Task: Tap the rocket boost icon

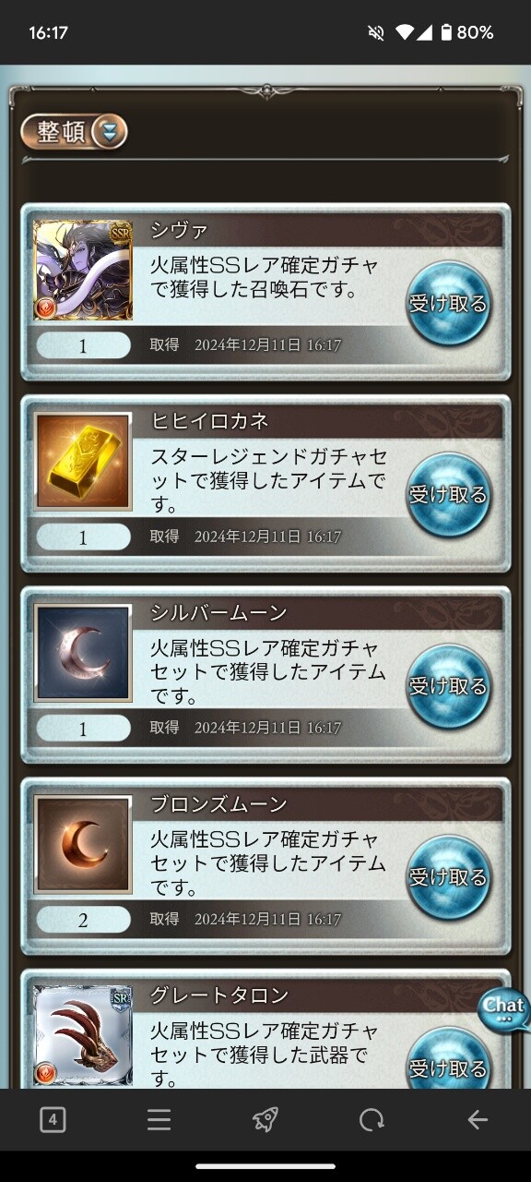Action: click(x=265, y=1120)
